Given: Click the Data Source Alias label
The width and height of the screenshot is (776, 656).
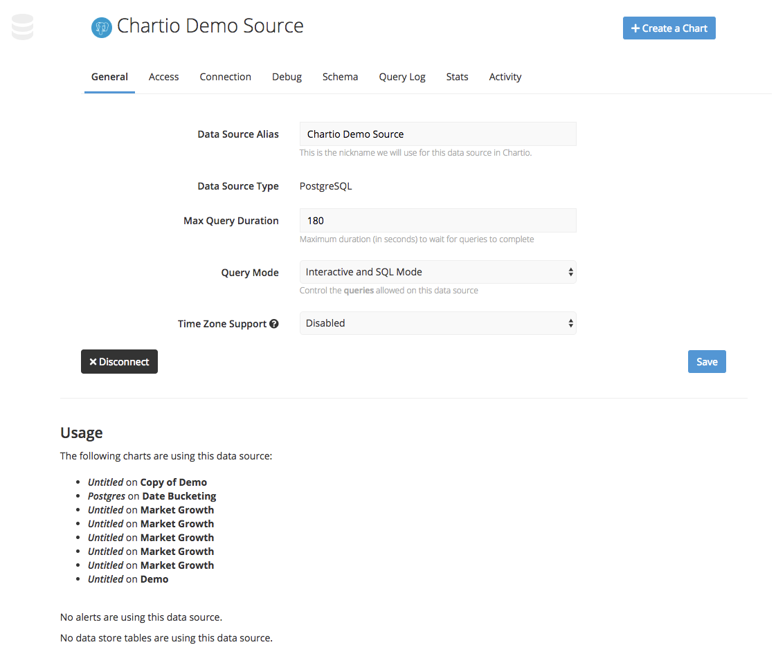Looking at the screenshot, I should 238,134.
